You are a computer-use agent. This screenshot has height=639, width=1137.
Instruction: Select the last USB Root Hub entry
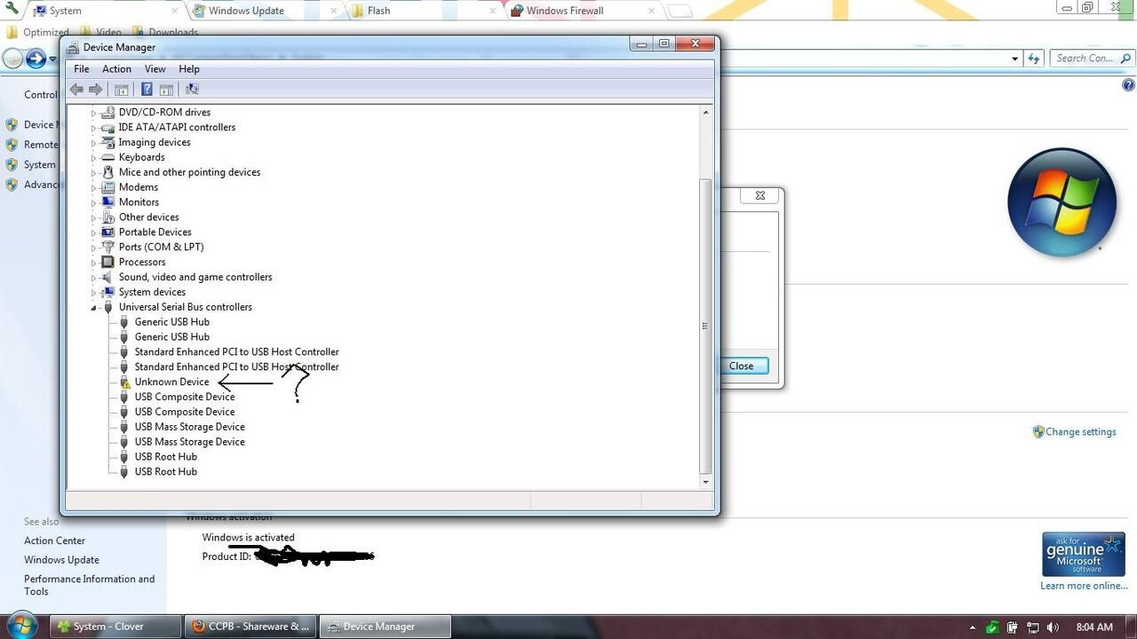pyautogui.click(x=166, y=472)
